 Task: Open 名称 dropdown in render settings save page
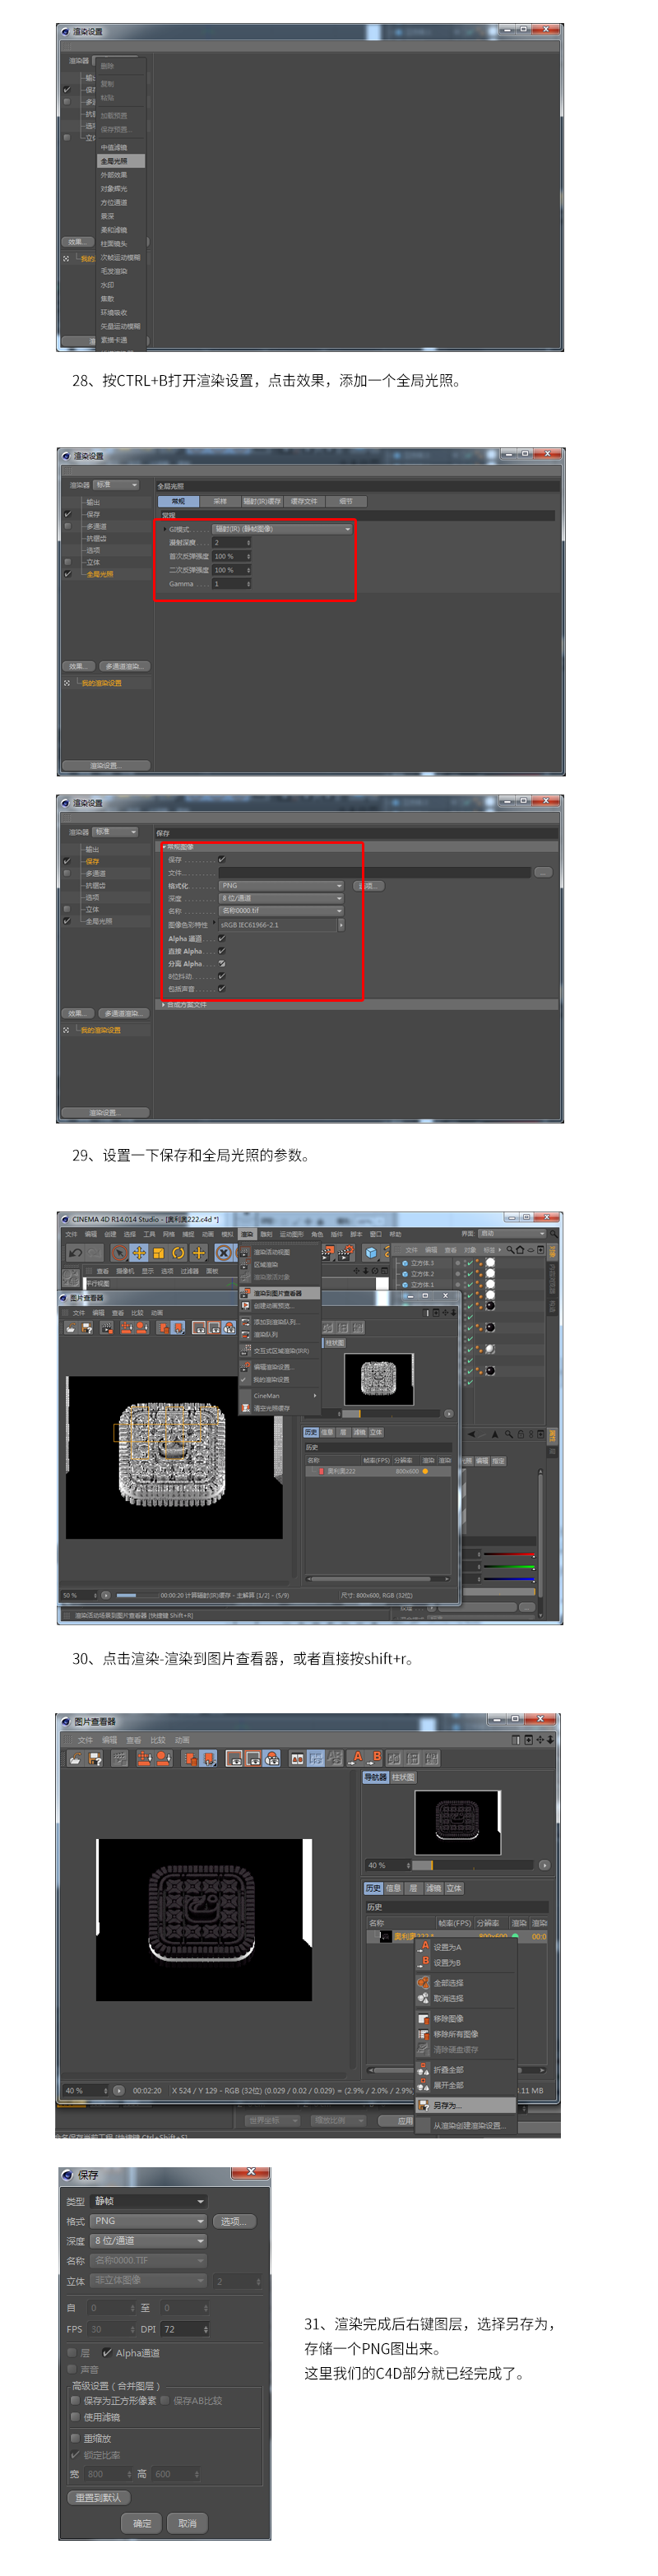[x=281, y=911]
